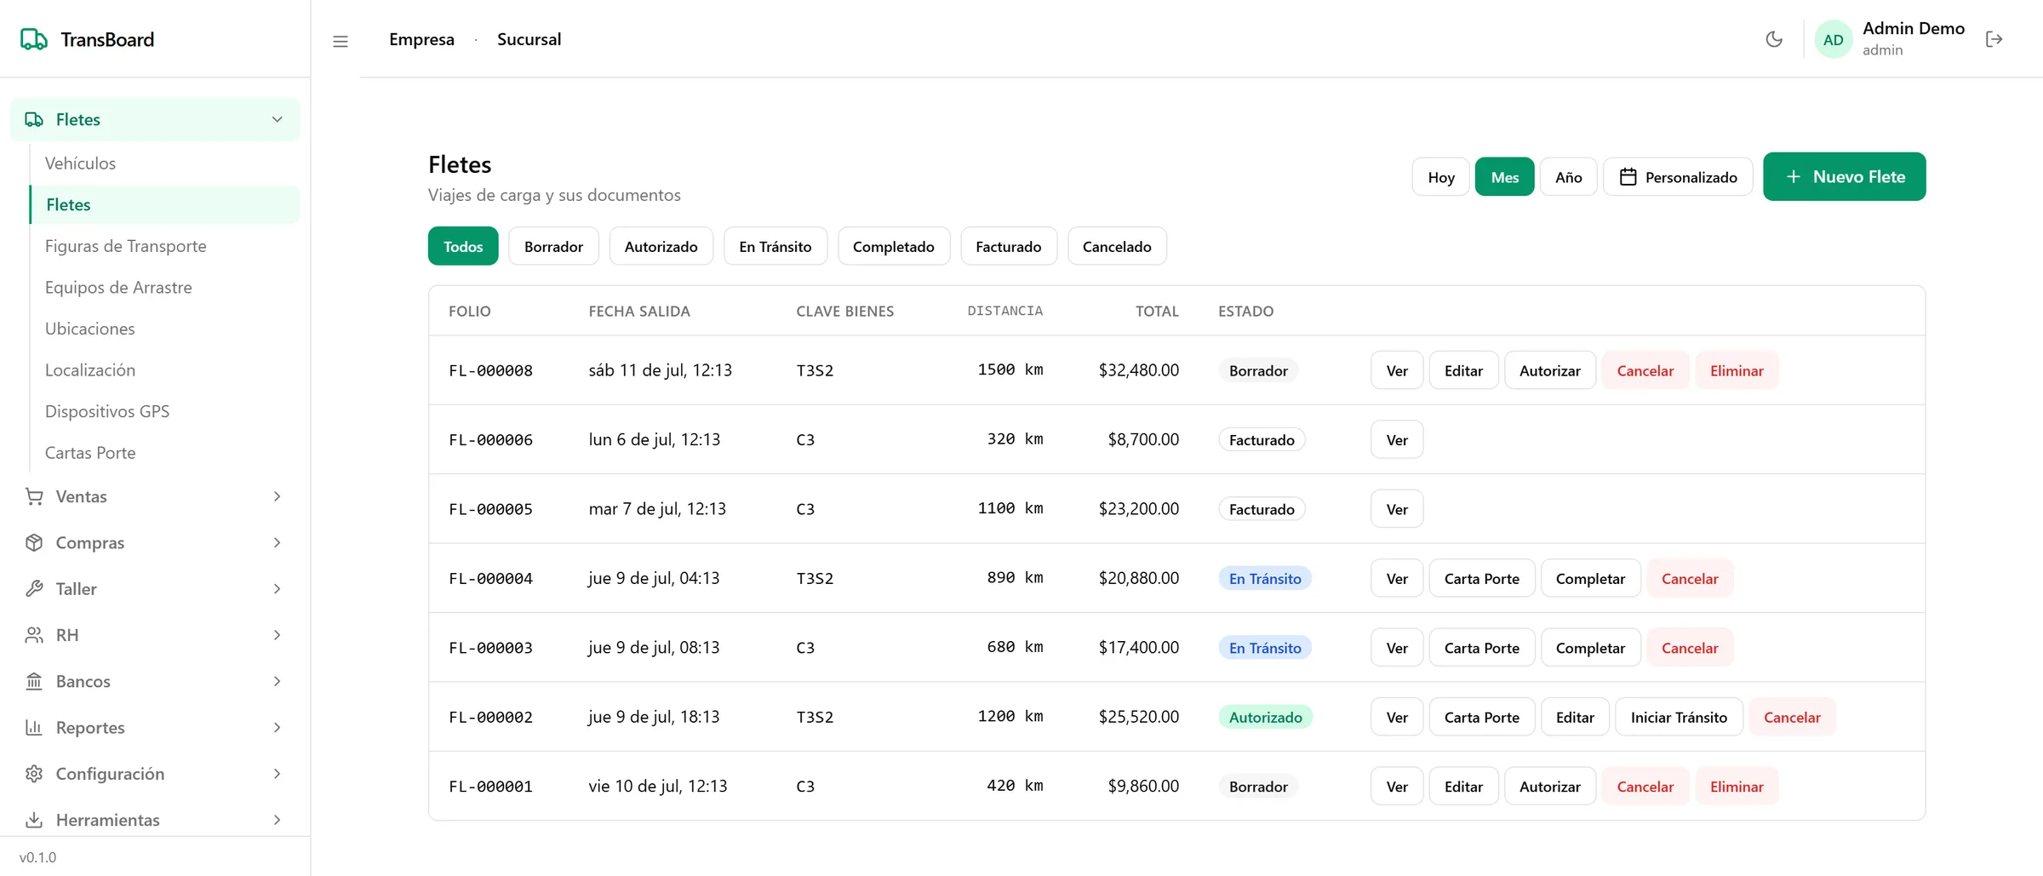Image resolution: width=2043 pixels, height=876 pixels.
Task: Open Personalizado date range picker
Action: [x=1678, y=177]
